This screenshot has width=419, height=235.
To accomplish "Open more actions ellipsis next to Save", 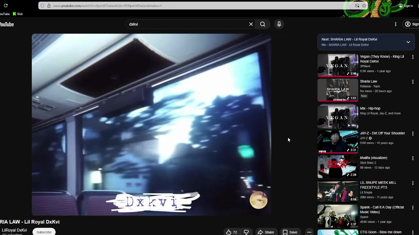I will [309, 232].
